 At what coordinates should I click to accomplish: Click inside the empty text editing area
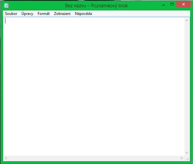(94, 87)
